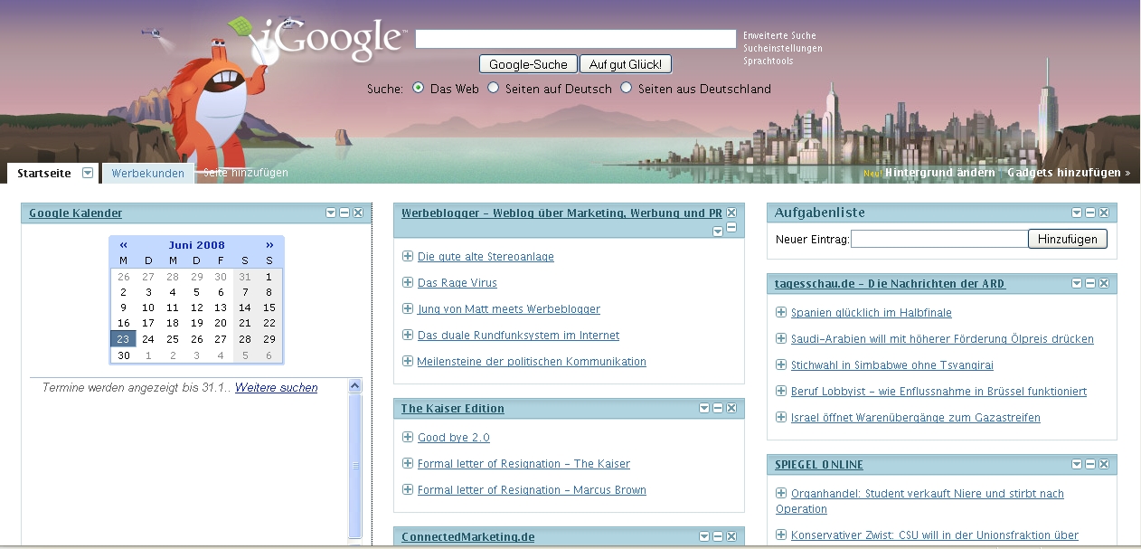Minimize The Kaiser Edition gadget
This screenshot has width=1141, height=549.
coord(718,409)
